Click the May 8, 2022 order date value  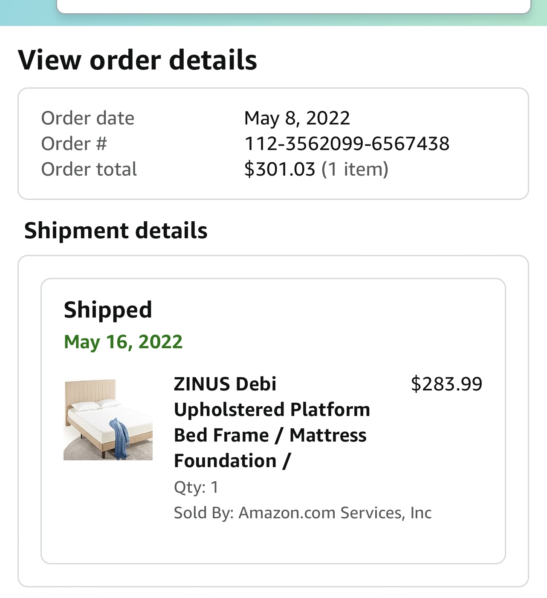click(297, 118)
